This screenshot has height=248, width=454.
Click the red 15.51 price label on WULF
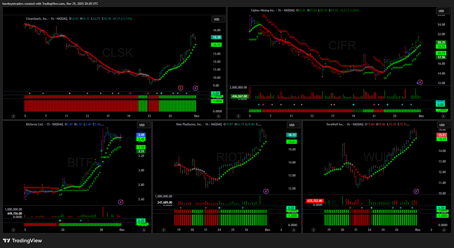pos(442,134)
